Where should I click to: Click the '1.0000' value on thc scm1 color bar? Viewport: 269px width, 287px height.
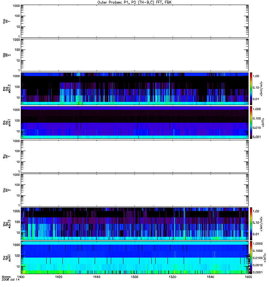tap(258, 244)
